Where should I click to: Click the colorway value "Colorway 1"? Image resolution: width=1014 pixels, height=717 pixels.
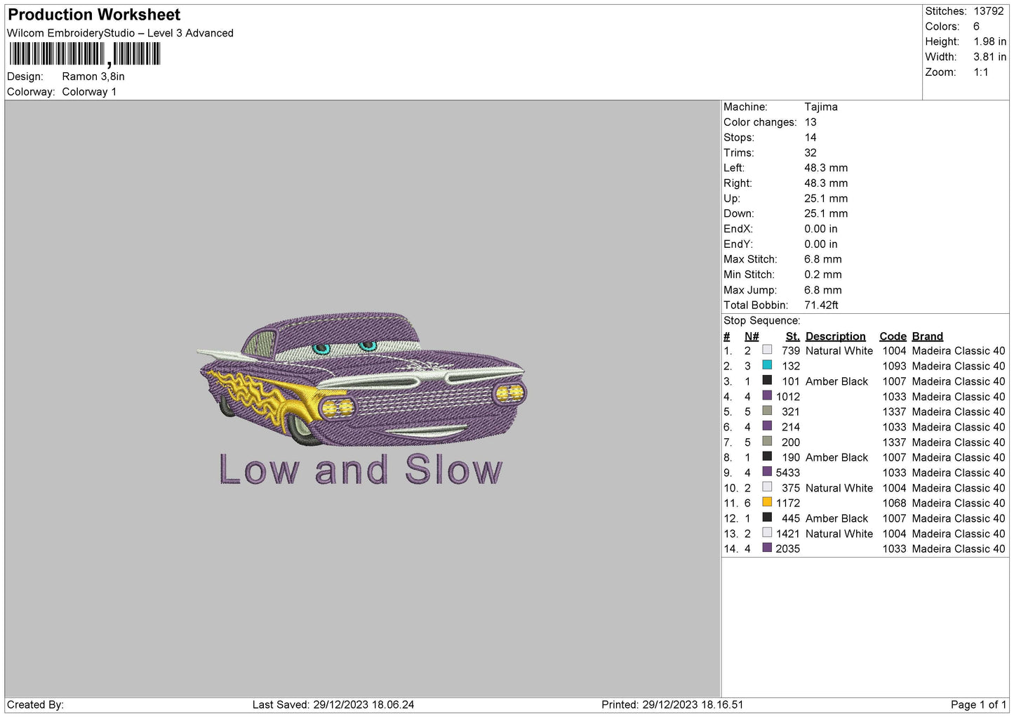point(89,92)
